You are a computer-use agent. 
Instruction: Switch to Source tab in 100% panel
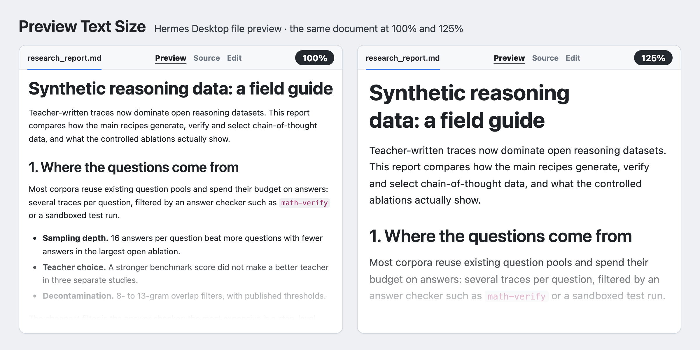point(207,58)
